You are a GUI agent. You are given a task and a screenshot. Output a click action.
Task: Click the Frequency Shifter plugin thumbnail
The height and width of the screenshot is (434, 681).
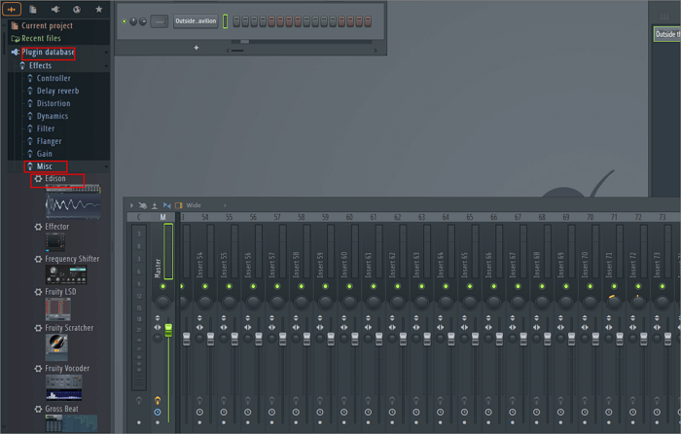[66, 275]
